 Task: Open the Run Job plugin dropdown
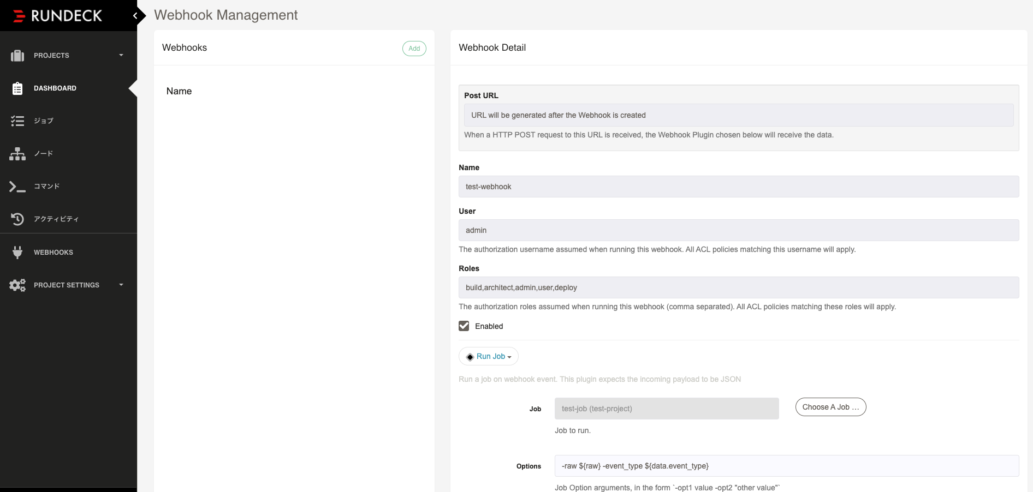coord(489,357)
